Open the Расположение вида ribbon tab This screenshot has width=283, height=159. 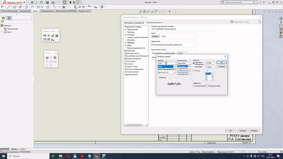[9, 11]
